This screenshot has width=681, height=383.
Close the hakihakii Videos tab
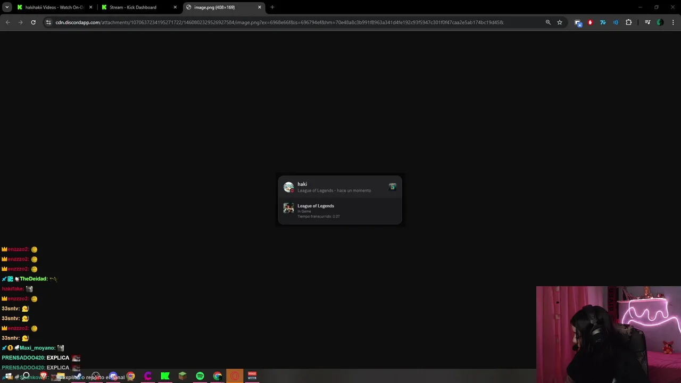pyautogui.click(x=90, y=7)
